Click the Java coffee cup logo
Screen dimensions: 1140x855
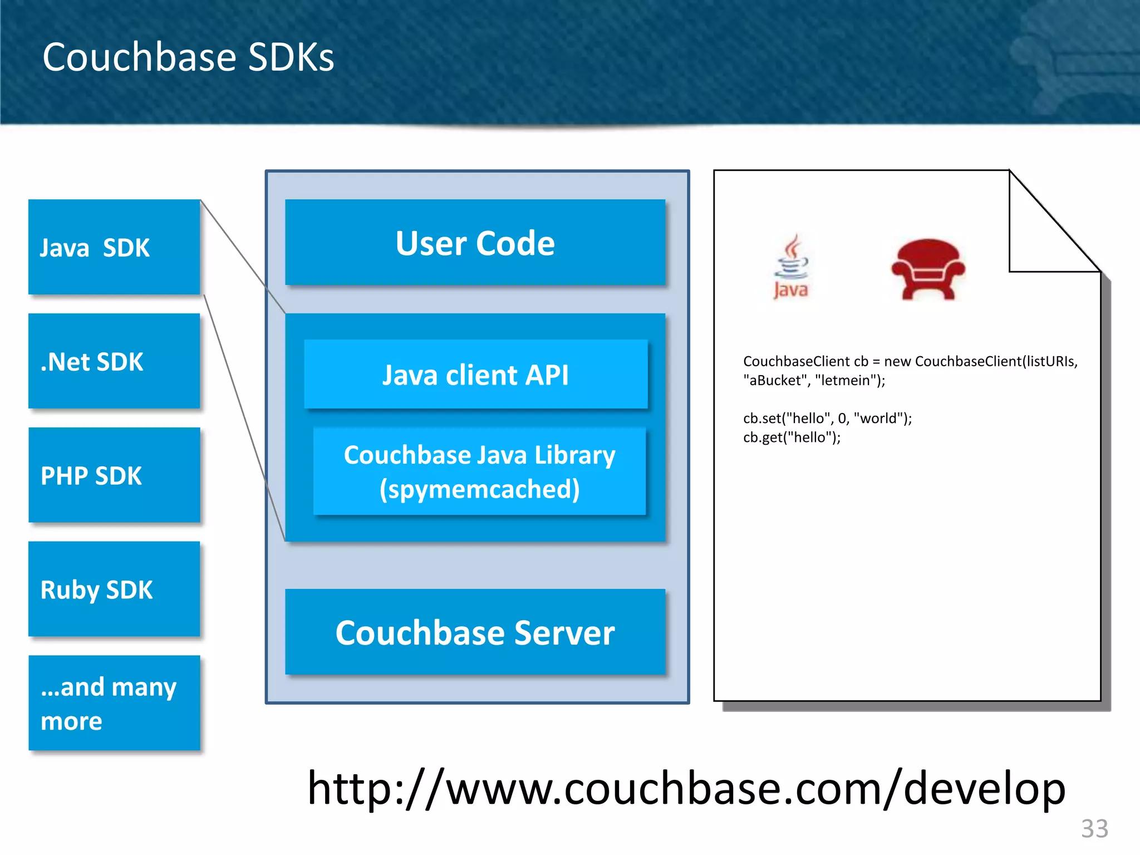tap(791, 267)
